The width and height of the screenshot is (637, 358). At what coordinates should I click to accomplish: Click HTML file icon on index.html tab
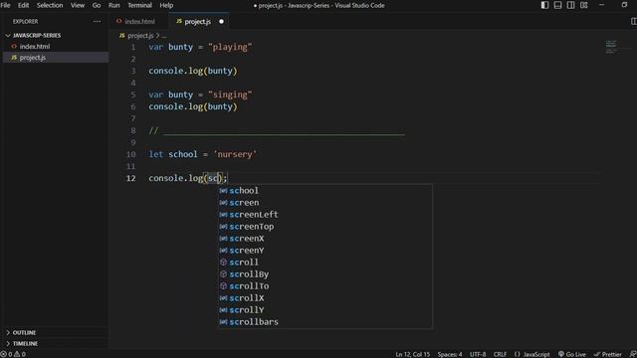tap(119, 21)
